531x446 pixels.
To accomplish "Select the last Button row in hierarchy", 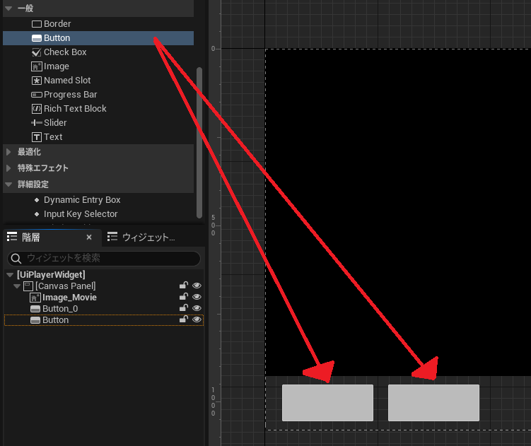I will click(104, 320).
